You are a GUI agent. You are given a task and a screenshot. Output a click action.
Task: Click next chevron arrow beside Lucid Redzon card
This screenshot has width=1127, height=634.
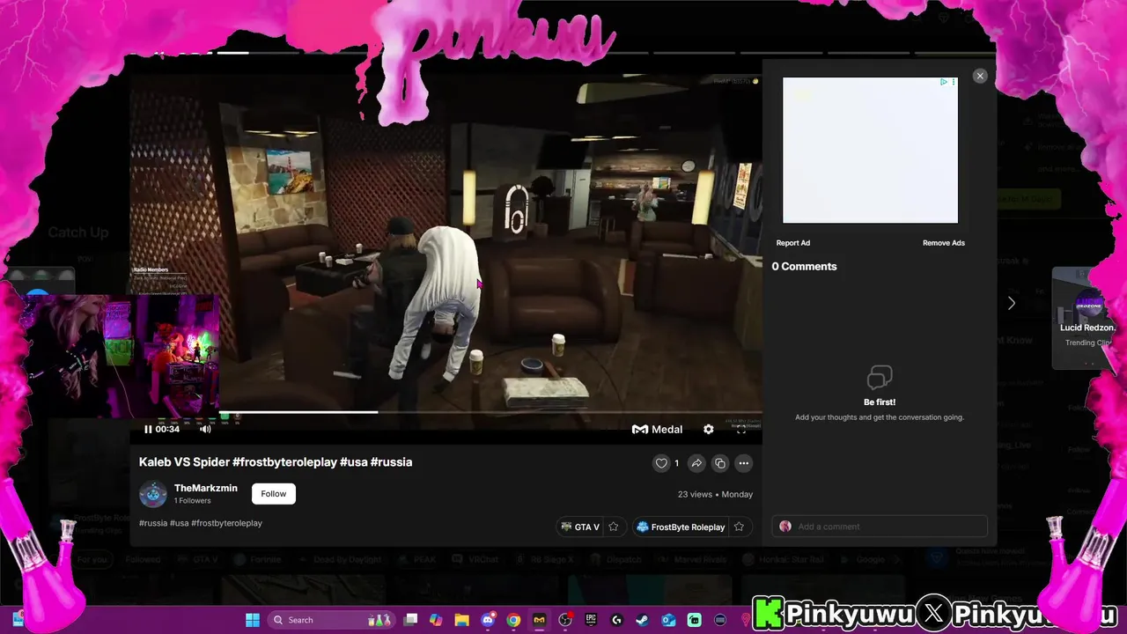pos(1012,303)
